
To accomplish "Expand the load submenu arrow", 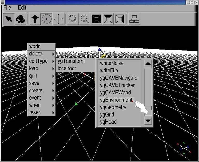I will point(53,69).
